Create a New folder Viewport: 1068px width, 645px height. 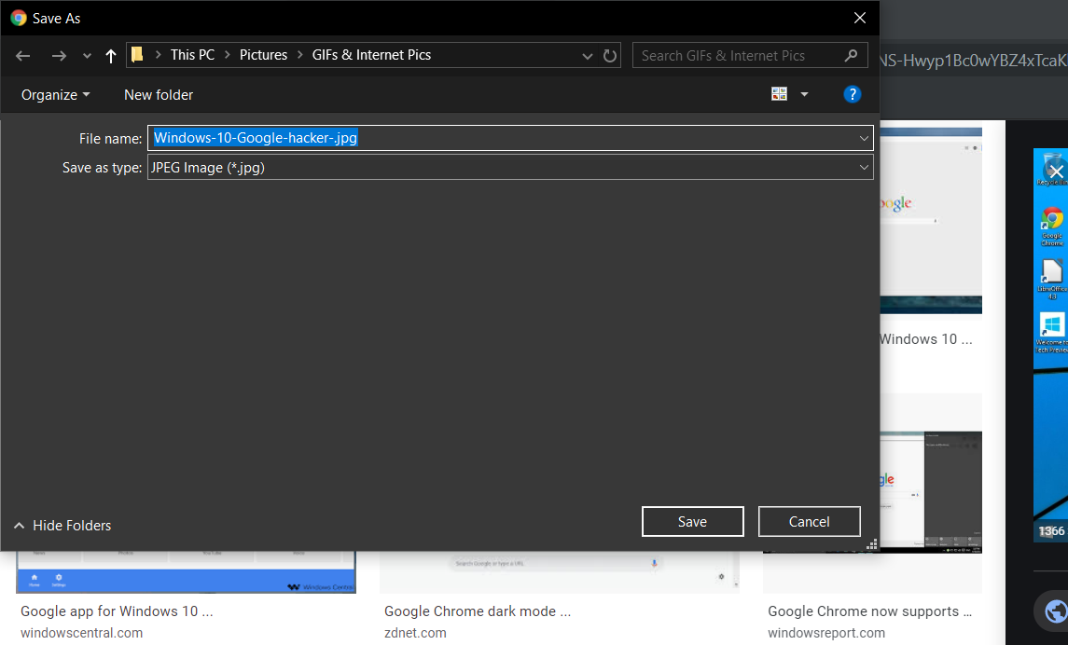point(158,95)
